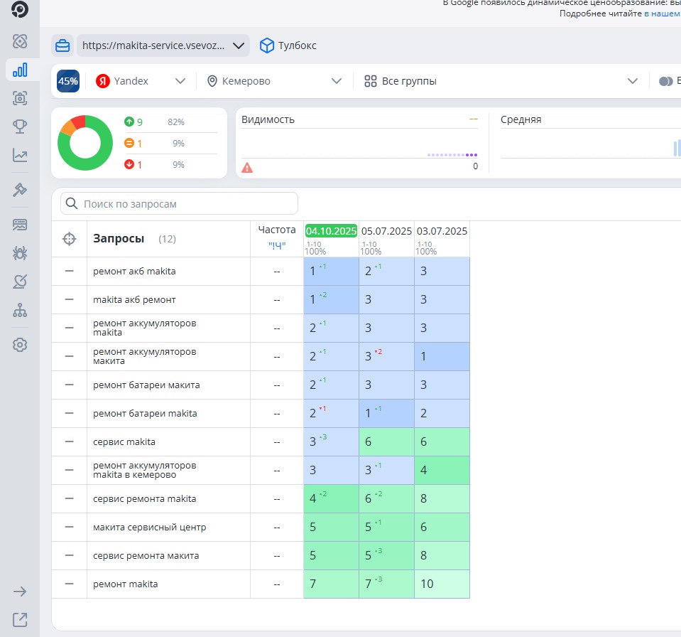Toggle the switch at the right of the filter bar
681x637 pixels.
[x=666, y=81]
